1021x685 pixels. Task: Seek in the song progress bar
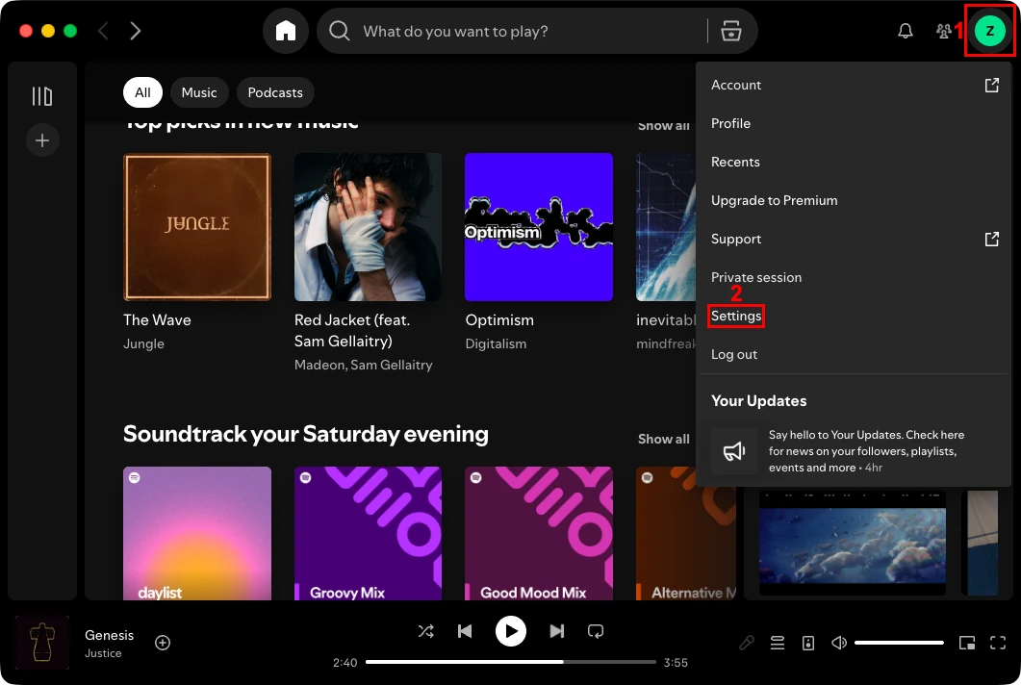pyautogui.click(x=510, y=662)
